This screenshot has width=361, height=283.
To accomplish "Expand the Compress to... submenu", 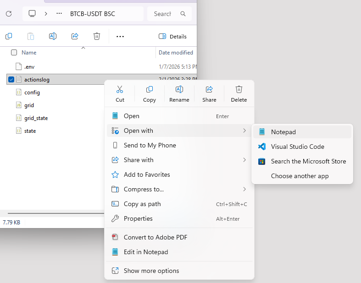I will pyautogui.click(x=179, y=189).
